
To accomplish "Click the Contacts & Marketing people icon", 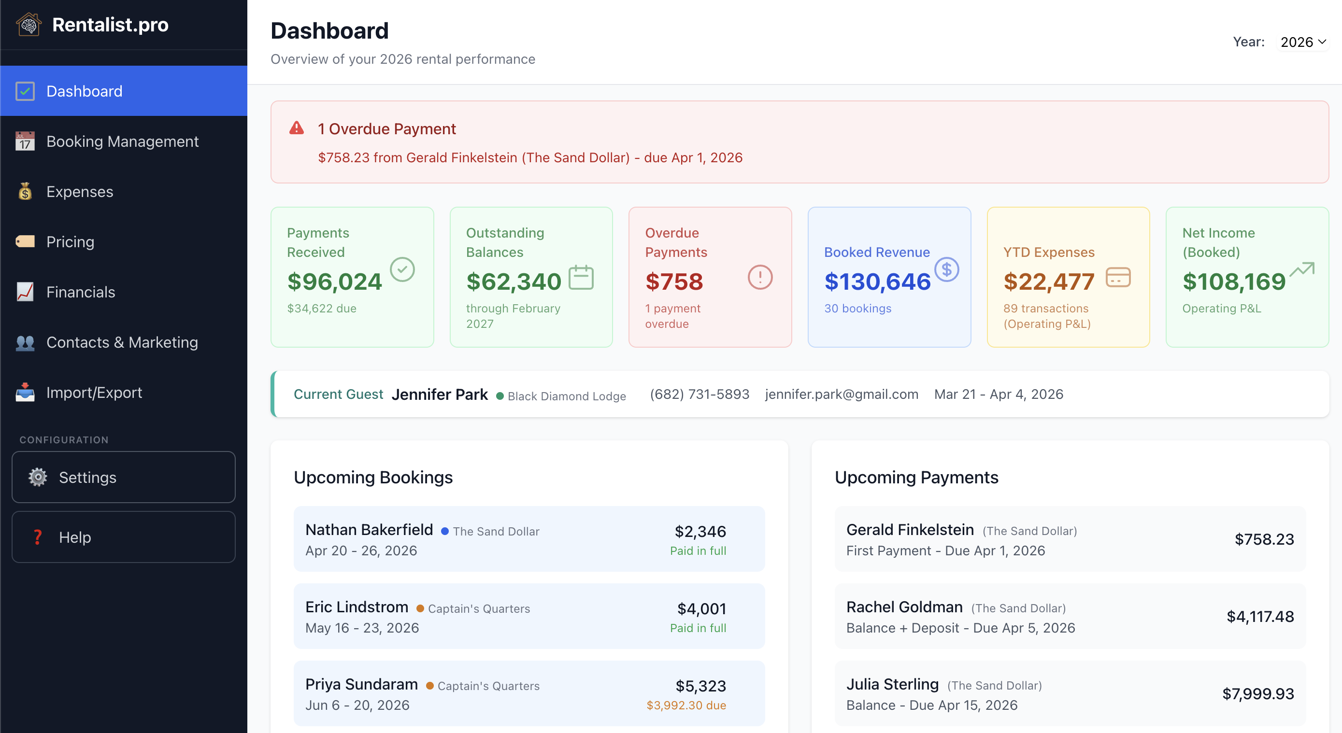I will 25,342.
